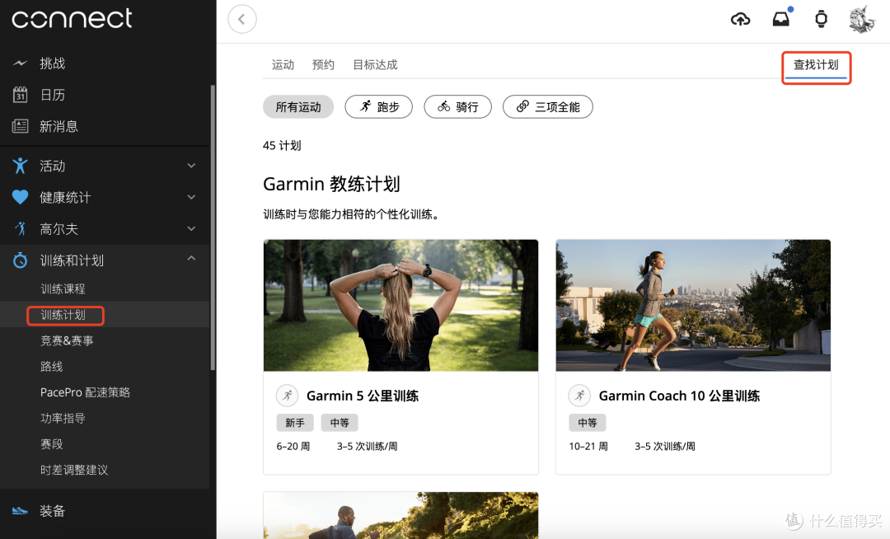This screenshot has height=539, width=890.
Task: Click the 活动 activities figure icon
Action: [20, 166]
